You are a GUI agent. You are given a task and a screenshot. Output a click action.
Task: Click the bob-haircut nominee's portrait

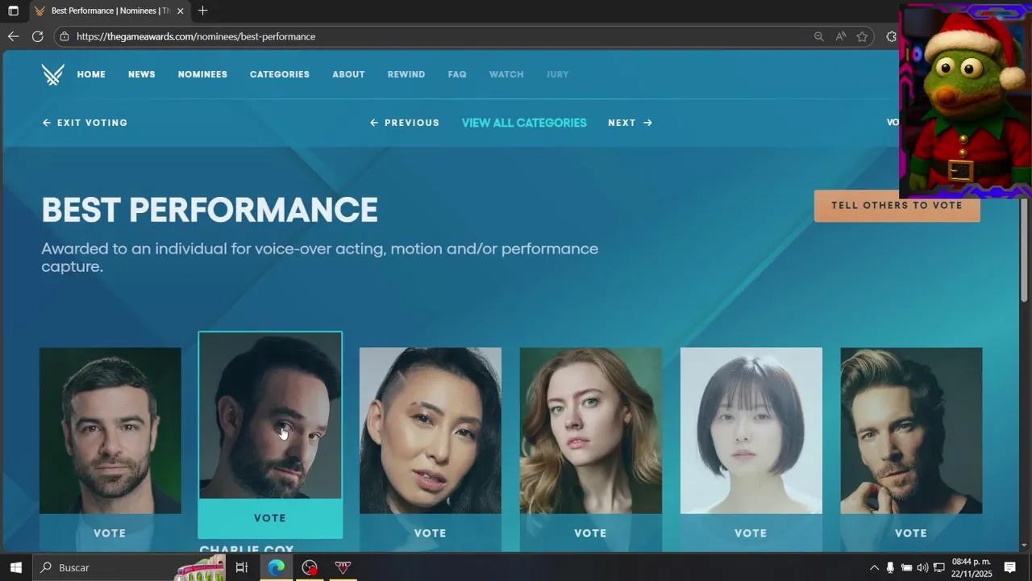pyautogui.click(x=751, y=431)
